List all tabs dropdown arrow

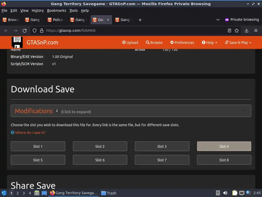click(218, 19)
